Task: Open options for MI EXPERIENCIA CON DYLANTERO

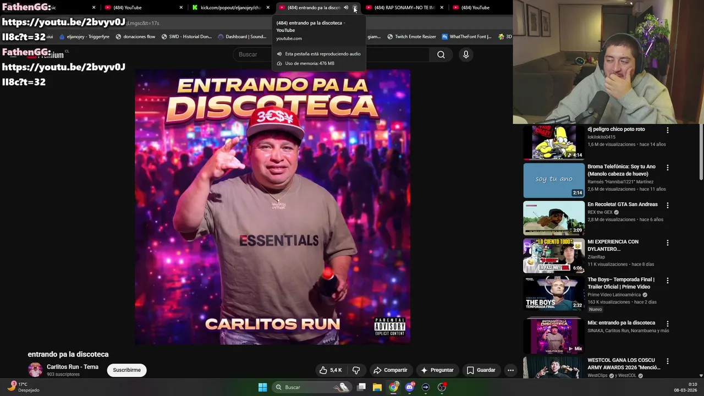Action: 668,243
